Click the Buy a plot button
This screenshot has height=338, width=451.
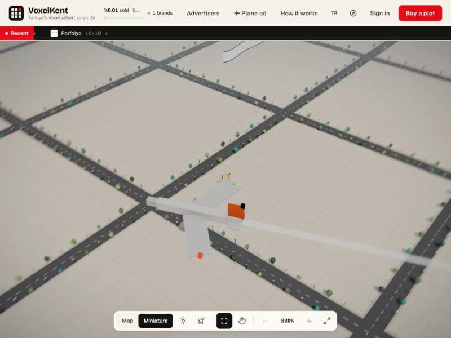coord(420,13)
